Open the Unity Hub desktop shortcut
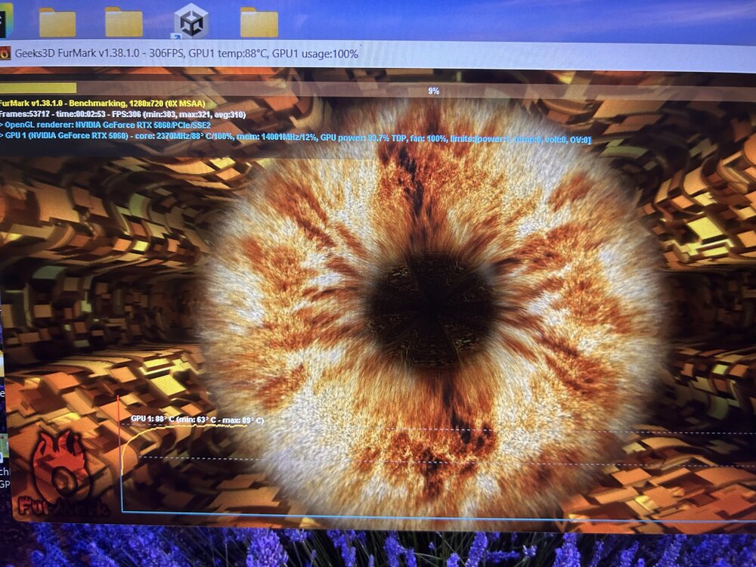This screenshot has width=756, height=567. [191, 22]
